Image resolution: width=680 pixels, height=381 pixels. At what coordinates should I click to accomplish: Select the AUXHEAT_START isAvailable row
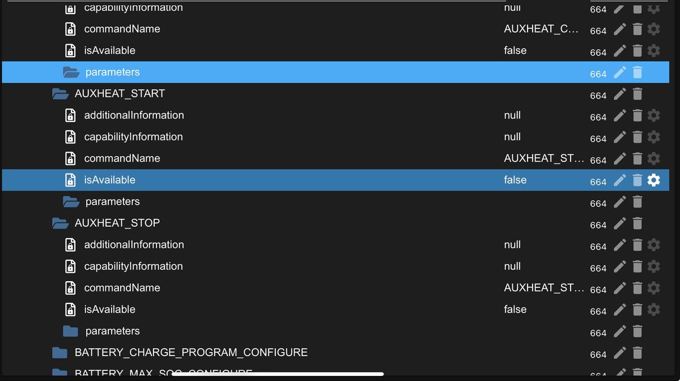pyautogui.click(x=110, y=180)
